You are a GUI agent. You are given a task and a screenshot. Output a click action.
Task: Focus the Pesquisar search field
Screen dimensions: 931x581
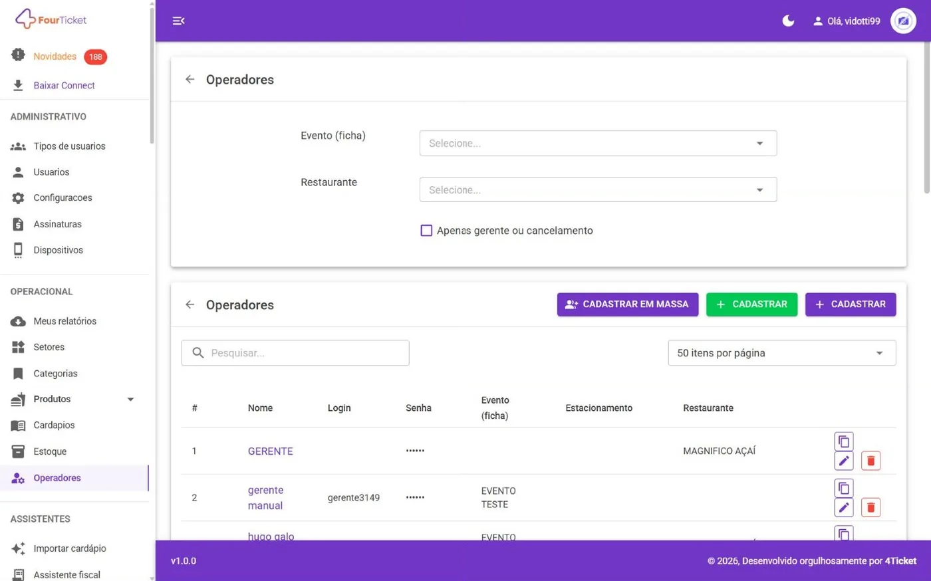295,353
